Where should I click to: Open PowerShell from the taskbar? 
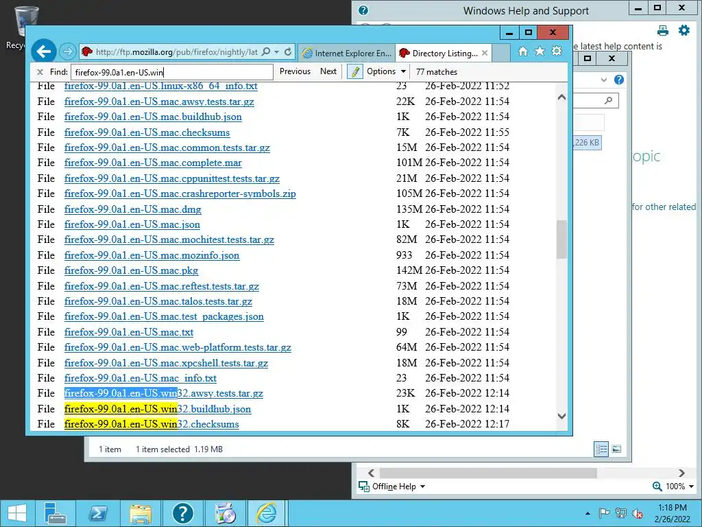[x=97, y=513]
